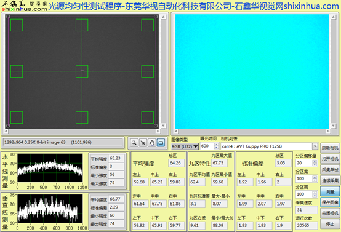The height and width of the screenshot is (232, 341).
Task: Select the rectangle ROI tool
Action: click(x=161, y=143)
